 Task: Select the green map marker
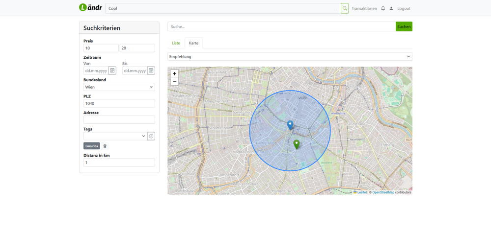(296, 144)
